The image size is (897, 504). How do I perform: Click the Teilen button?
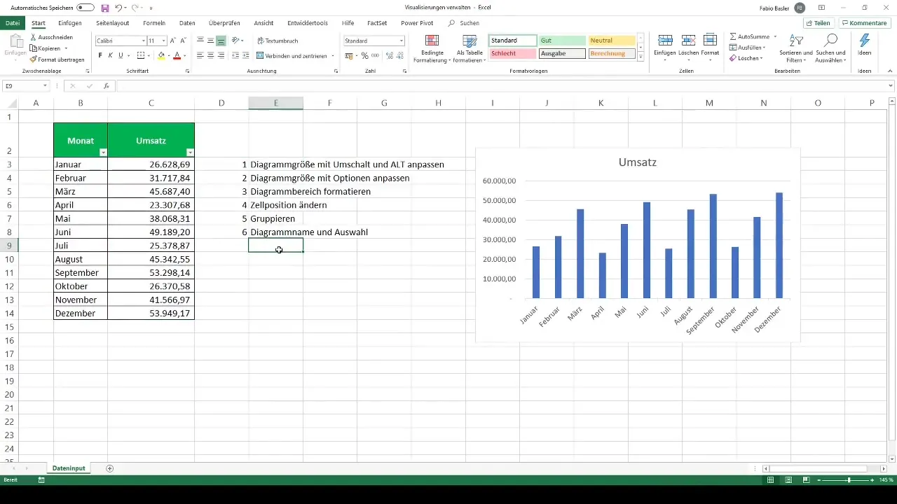(818, 23)
